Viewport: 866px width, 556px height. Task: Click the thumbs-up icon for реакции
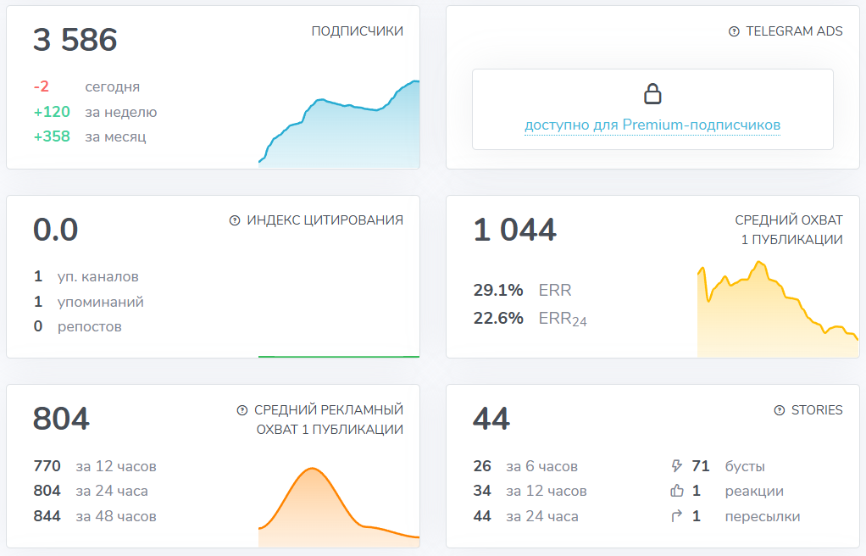tap(676, 491)
